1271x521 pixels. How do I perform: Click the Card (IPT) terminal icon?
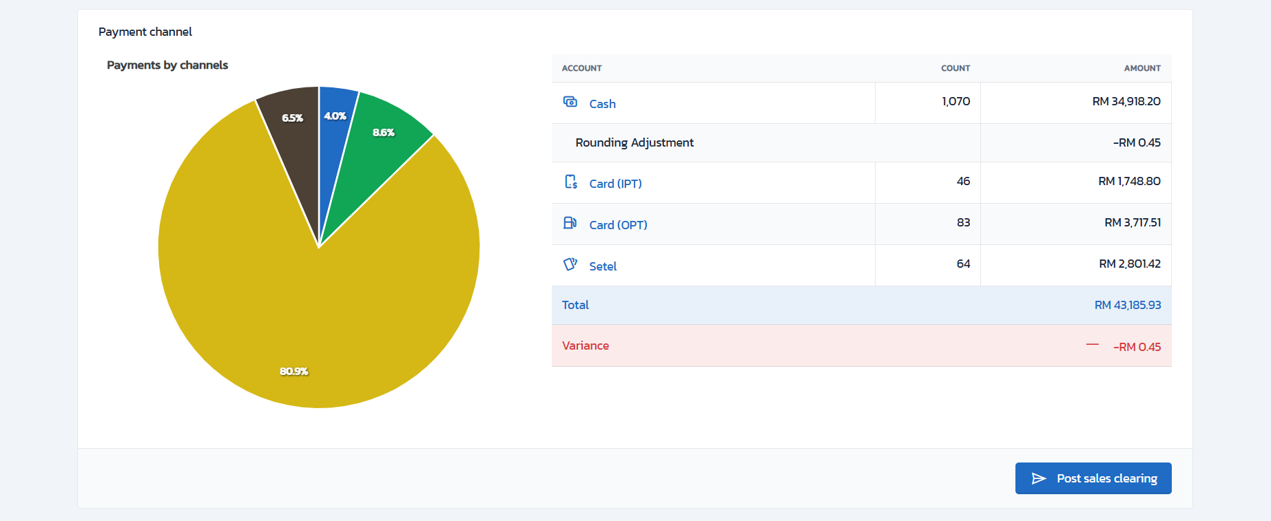pos(570,182)
